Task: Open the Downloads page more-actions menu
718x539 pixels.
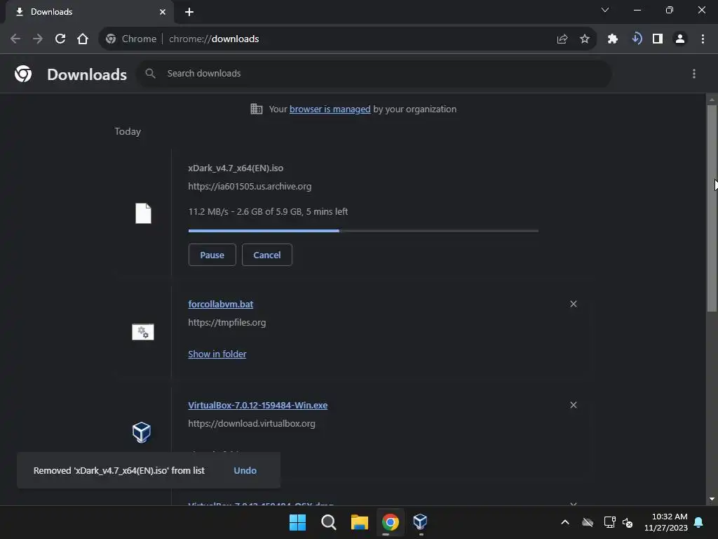Action: click(x=694, y=74)
